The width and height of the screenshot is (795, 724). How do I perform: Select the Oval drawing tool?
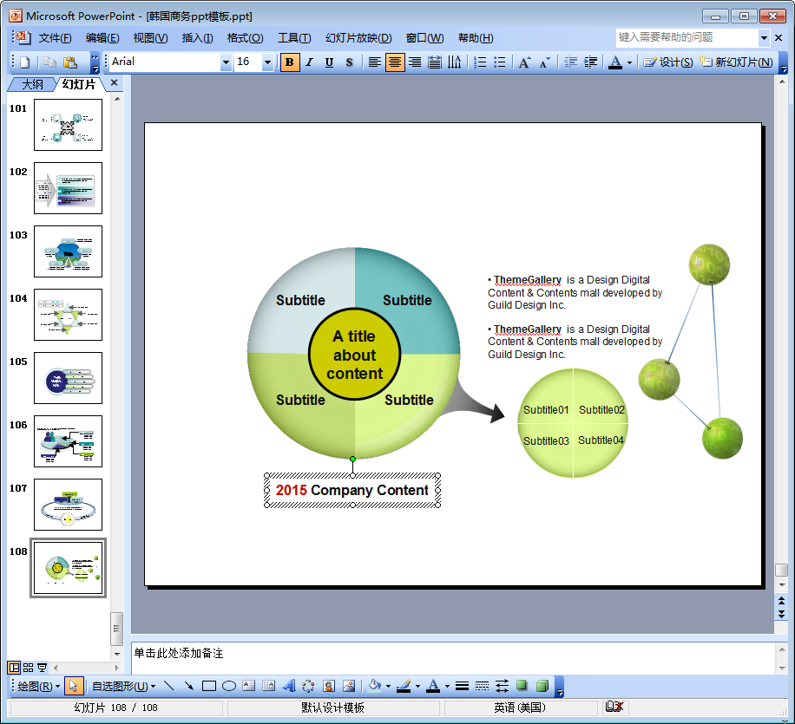pyautogui.click(x=229, y=686)
